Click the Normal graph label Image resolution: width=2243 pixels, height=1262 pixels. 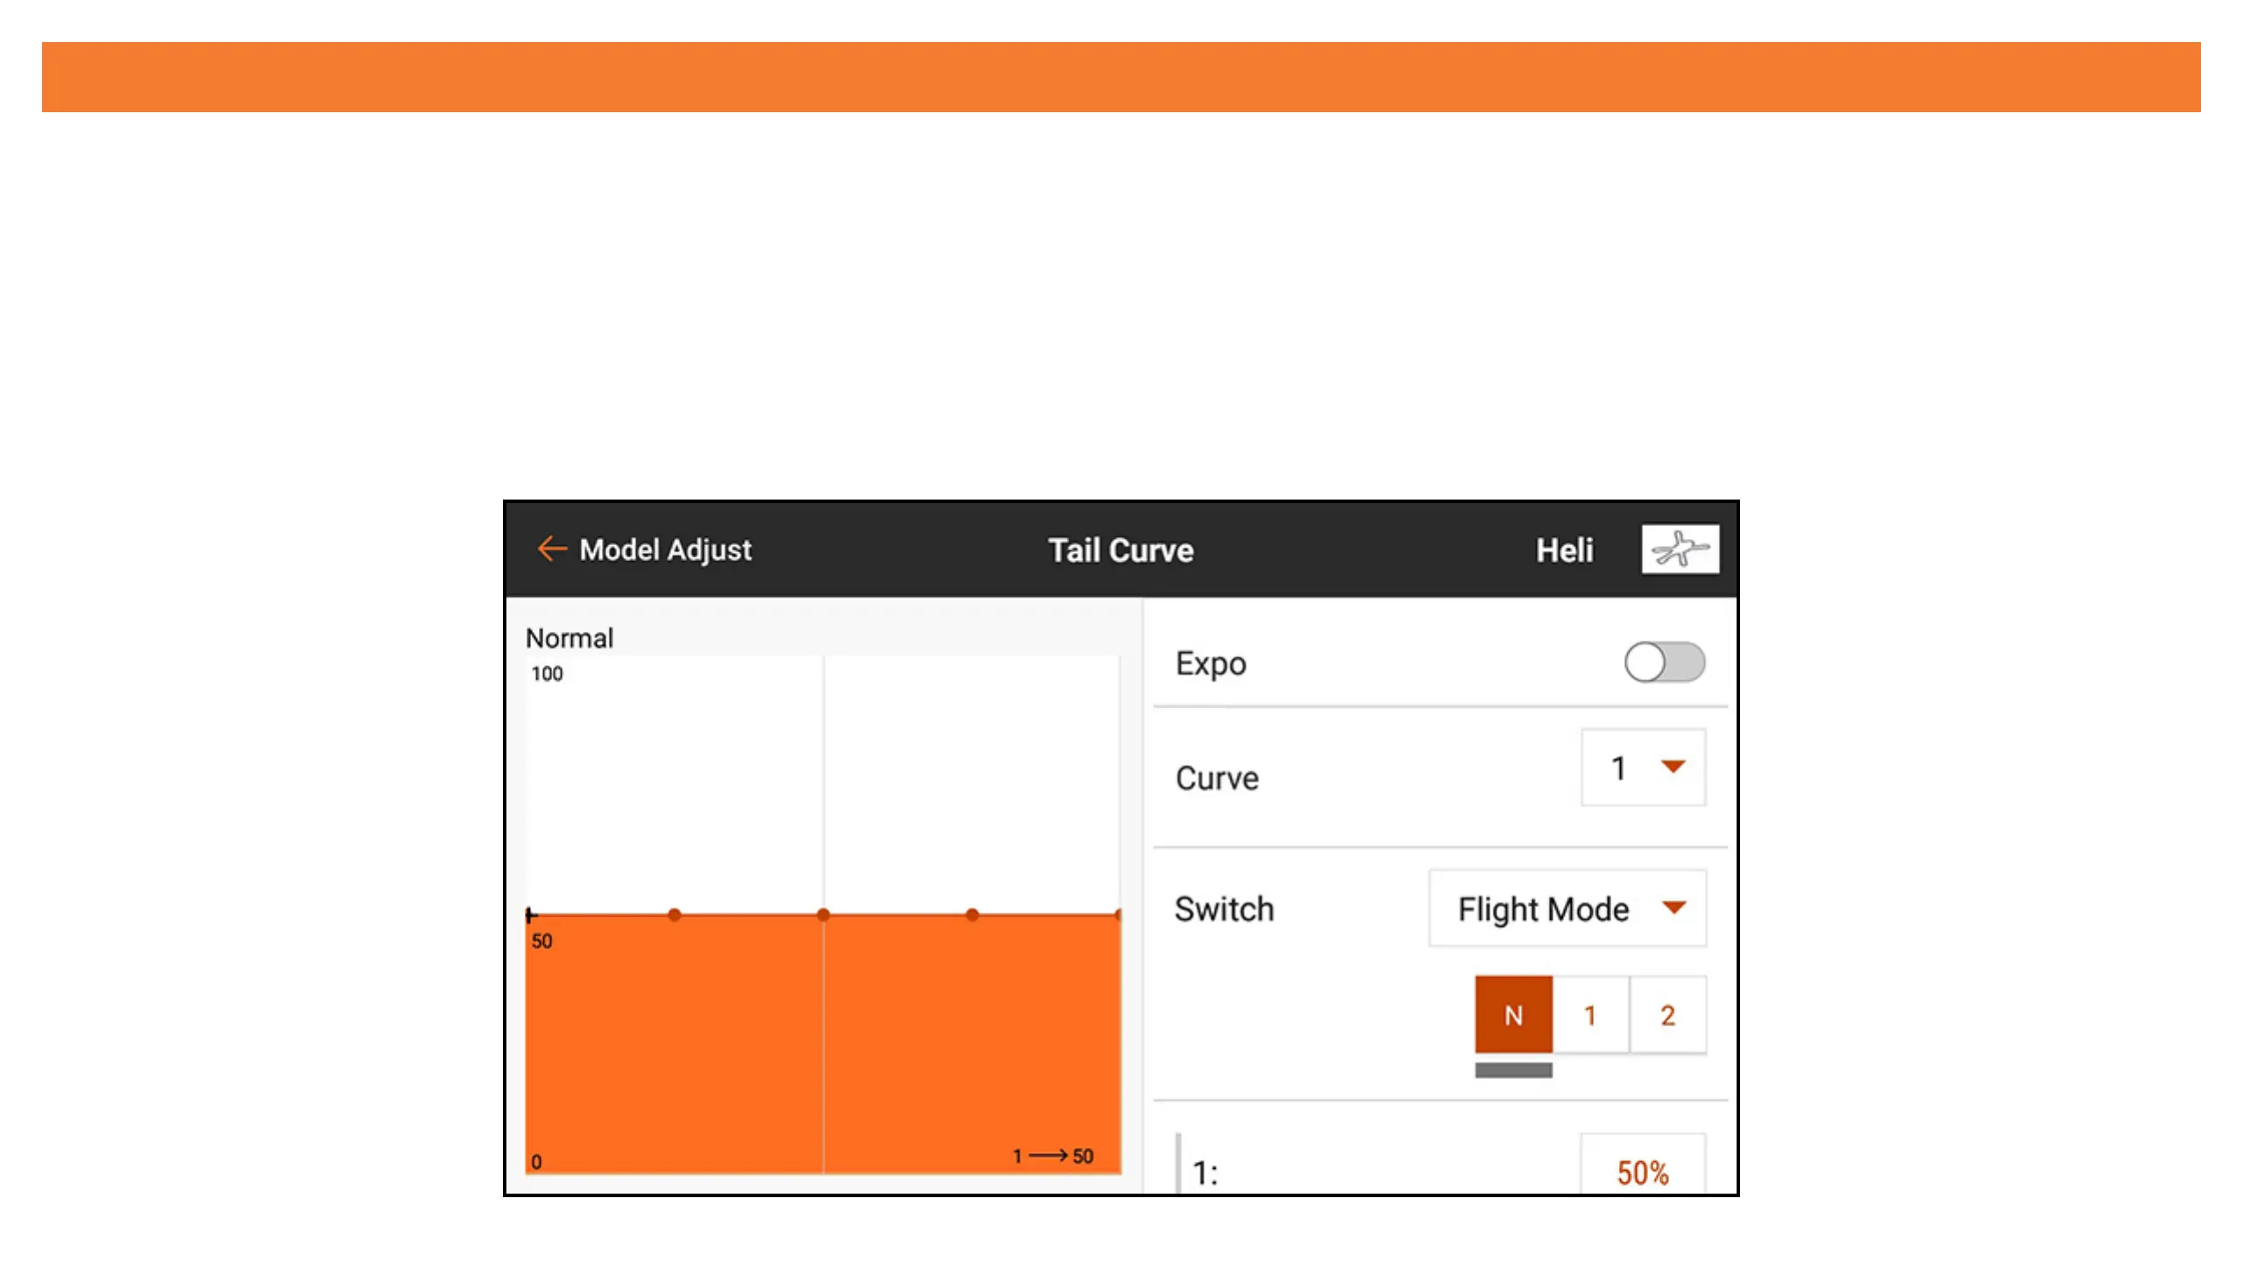(569, 638)
